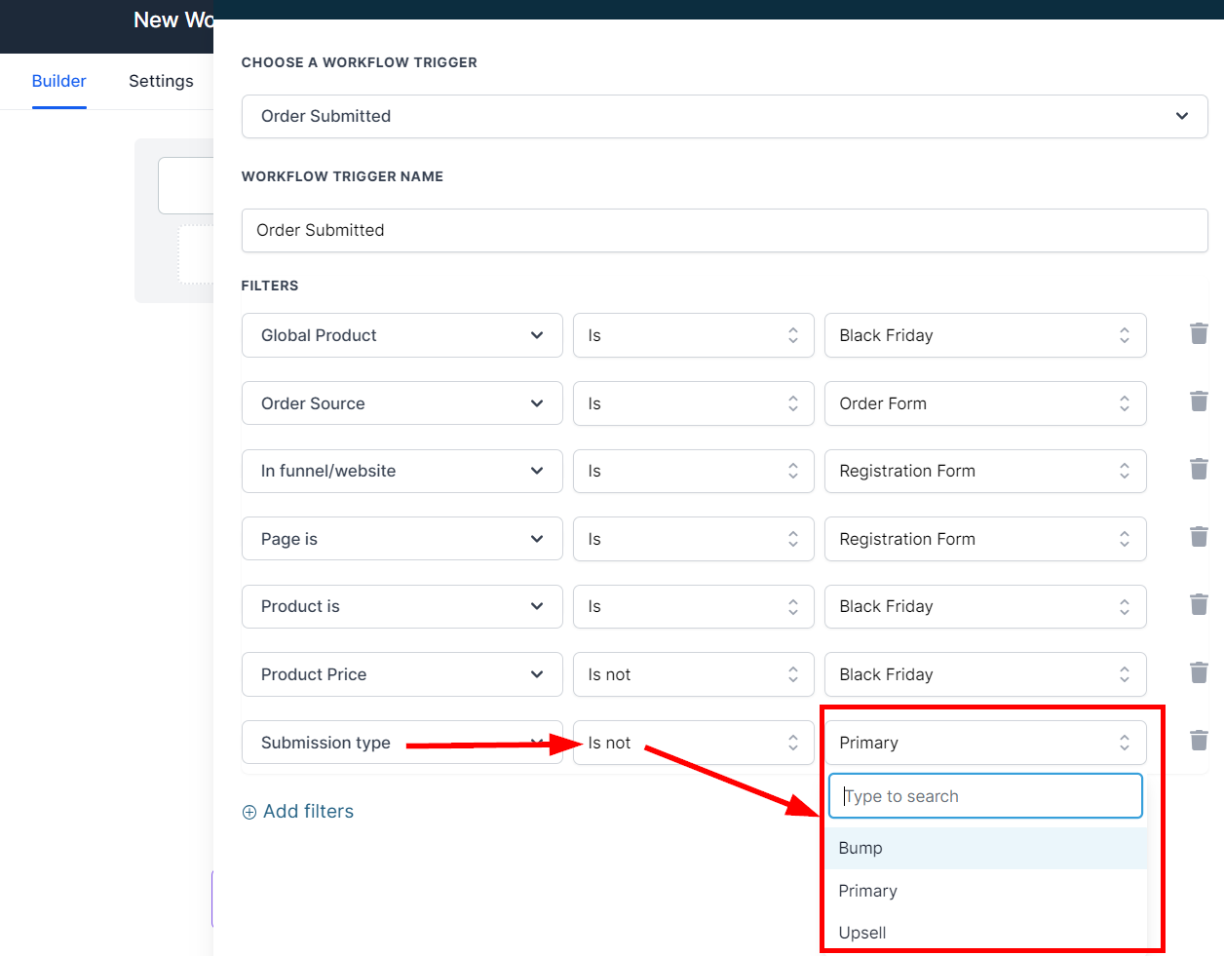Click trash icon for Page is filter

click(x=1199, y=537)
